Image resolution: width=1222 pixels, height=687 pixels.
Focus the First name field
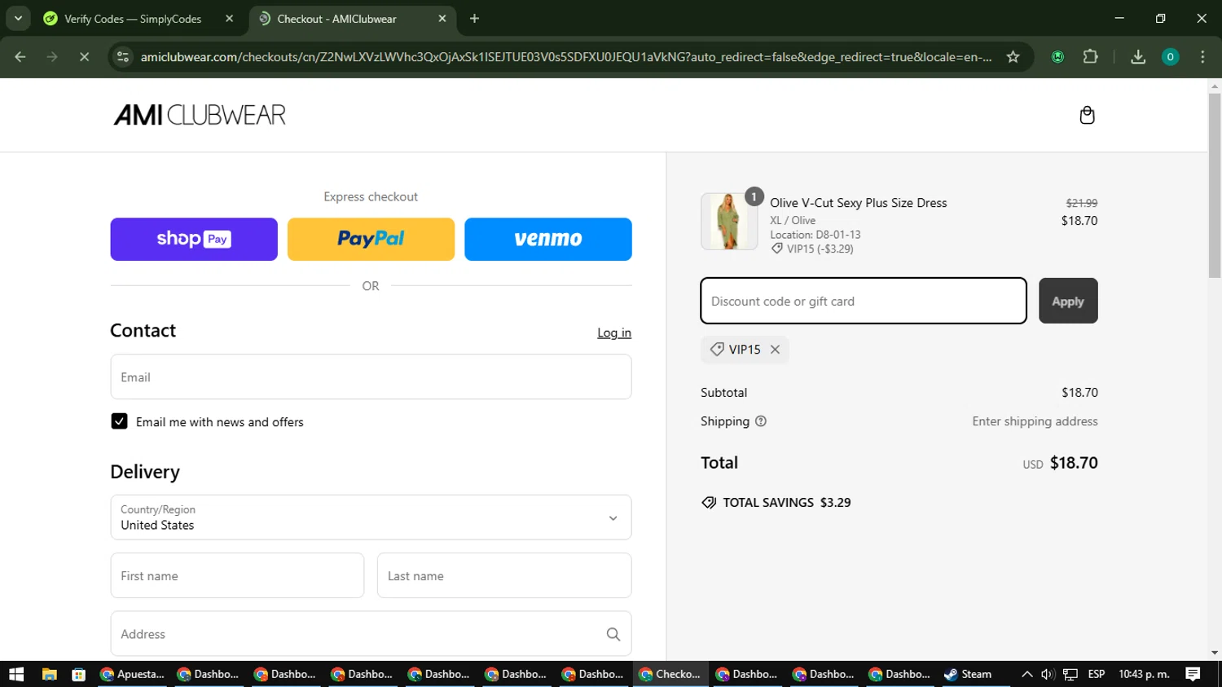237,575
